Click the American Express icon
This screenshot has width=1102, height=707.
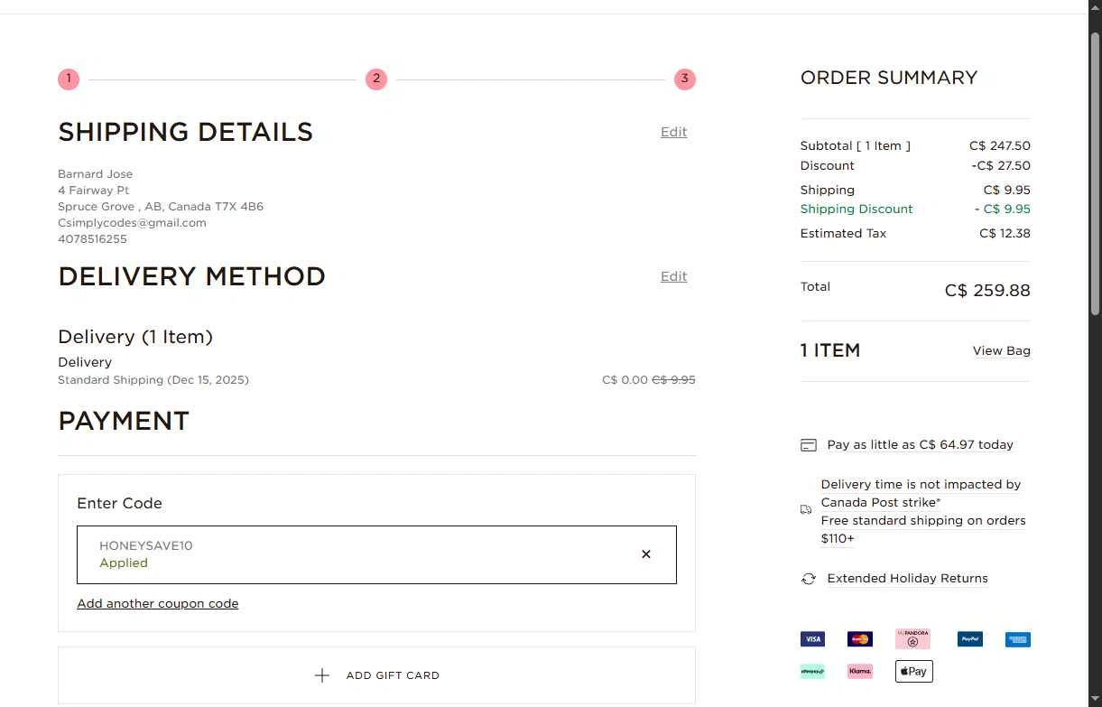coord(1018,639)
